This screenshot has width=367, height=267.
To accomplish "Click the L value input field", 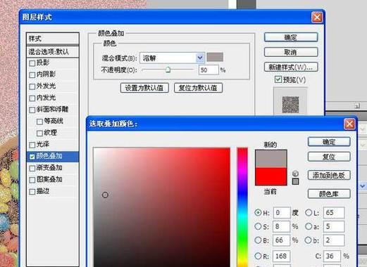I will pyautogui.click(x=334, y=213).
